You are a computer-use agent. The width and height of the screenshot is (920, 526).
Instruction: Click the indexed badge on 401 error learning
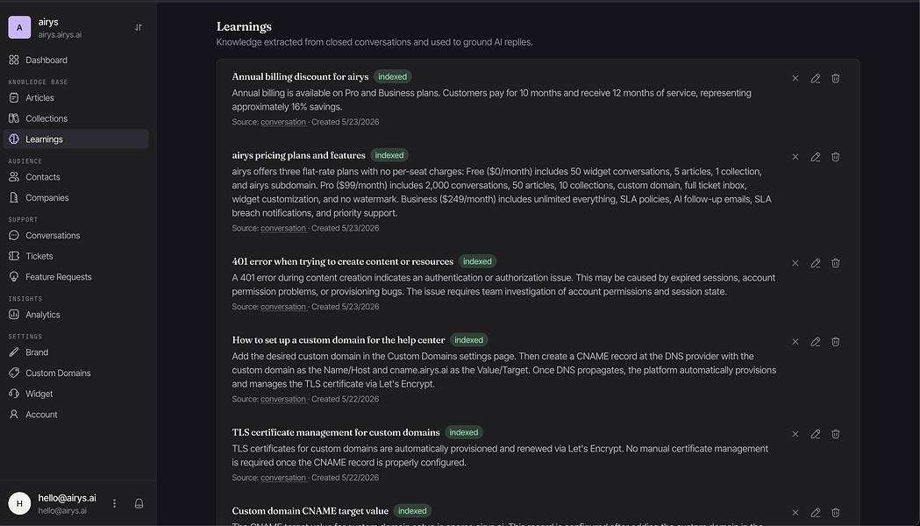tap(478, 261)
